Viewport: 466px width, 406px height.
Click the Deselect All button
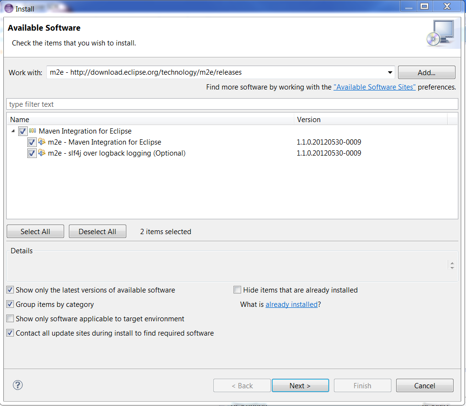tap(98, 231)
